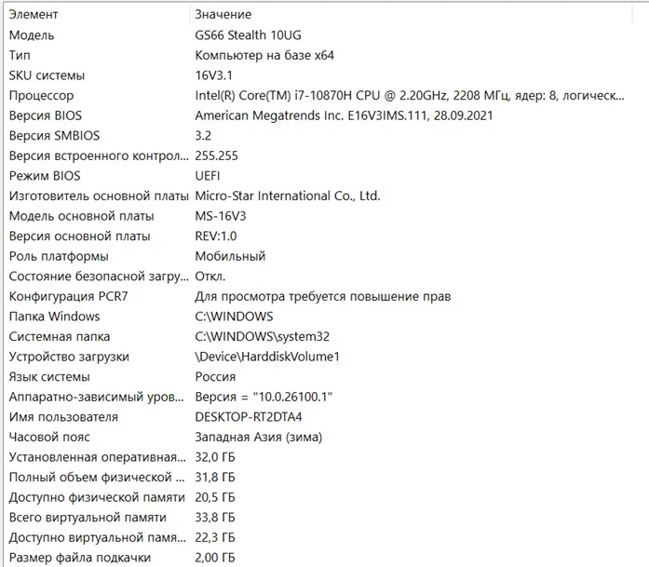Viewport: 649px width, 567px height.
Task: Select the 'Роль платформы' row label
Action: (x=59, y=257)
